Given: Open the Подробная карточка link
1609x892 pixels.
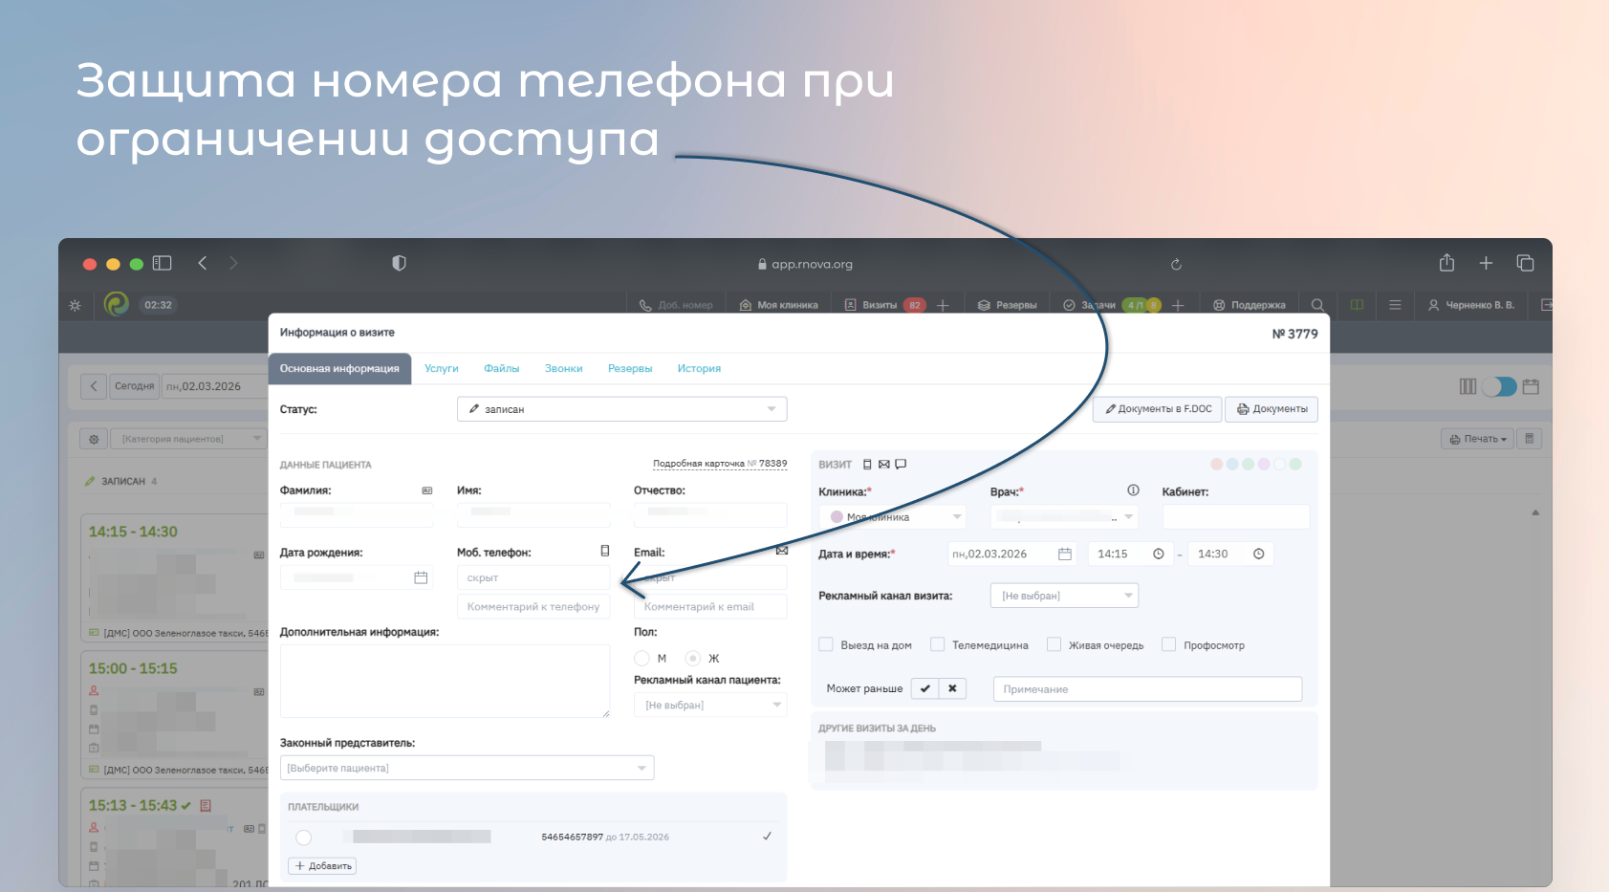Looking at the screenshot, I should 719,464.
